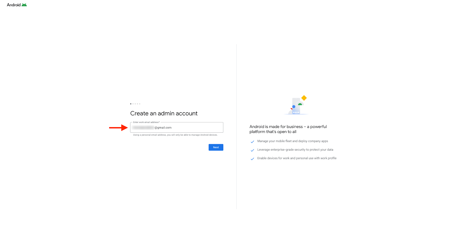Click the work profile feature text
The width and height of the screenshot is (472, 243).
coord(297,158)
